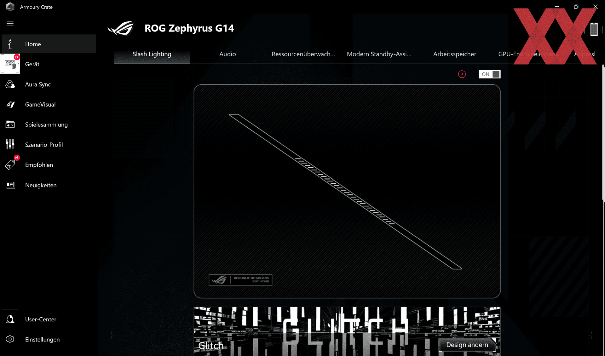This screenshot has width=605, height=356.
Task: Click the red help question mark icon
Action: click(x=462, y=74)
